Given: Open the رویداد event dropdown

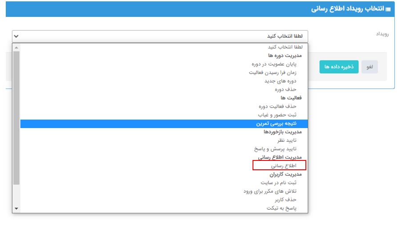Looking at the screenshot, I should (x=160, y=36).
